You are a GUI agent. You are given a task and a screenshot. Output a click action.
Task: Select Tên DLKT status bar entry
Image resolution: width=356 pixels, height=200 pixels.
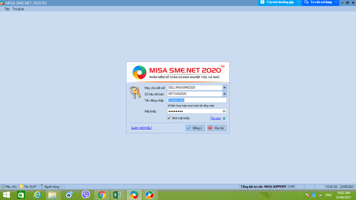pos(29,186)
